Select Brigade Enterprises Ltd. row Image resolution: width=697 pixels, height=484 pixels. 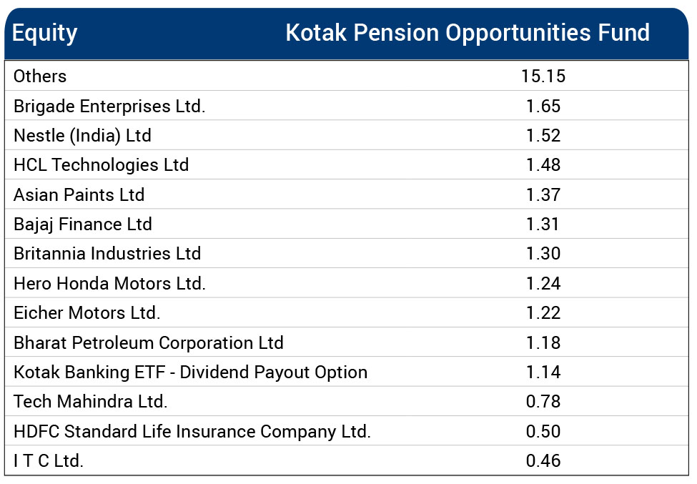(x=109, y=107)
